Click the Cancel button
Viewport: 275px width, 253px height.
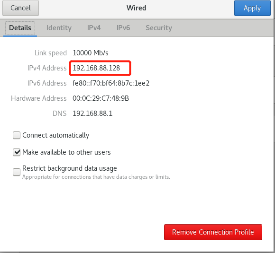(20, 8)
